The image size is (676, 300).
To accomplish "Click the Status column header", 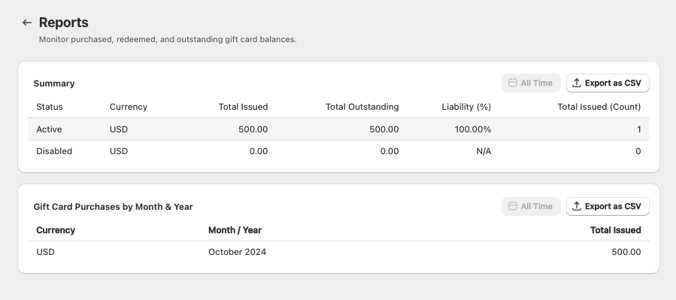I will click(49, 107).
